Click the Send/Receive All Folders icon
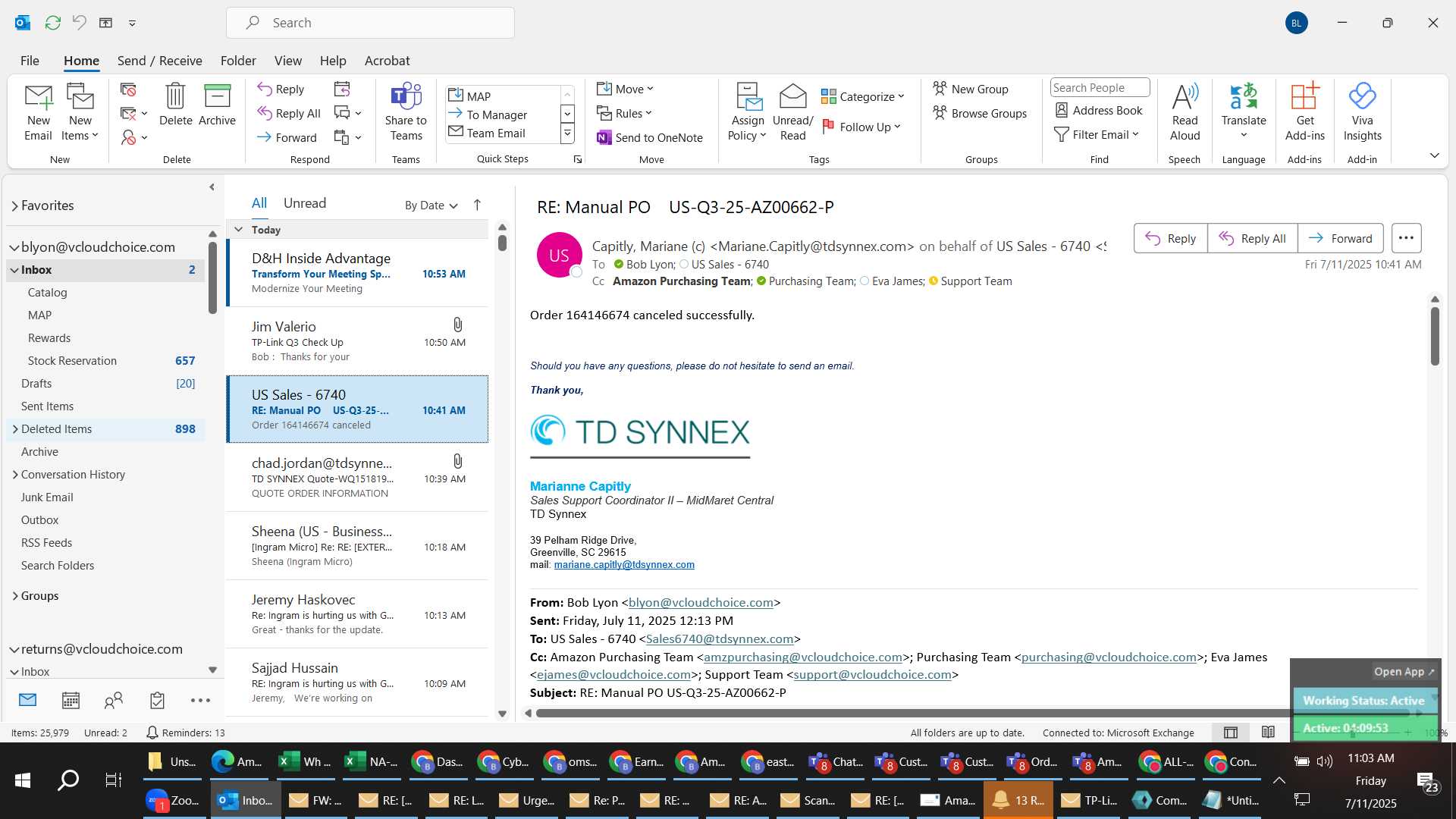The image size is (1456, 819). pyautogui.click(x=52, y=23)
